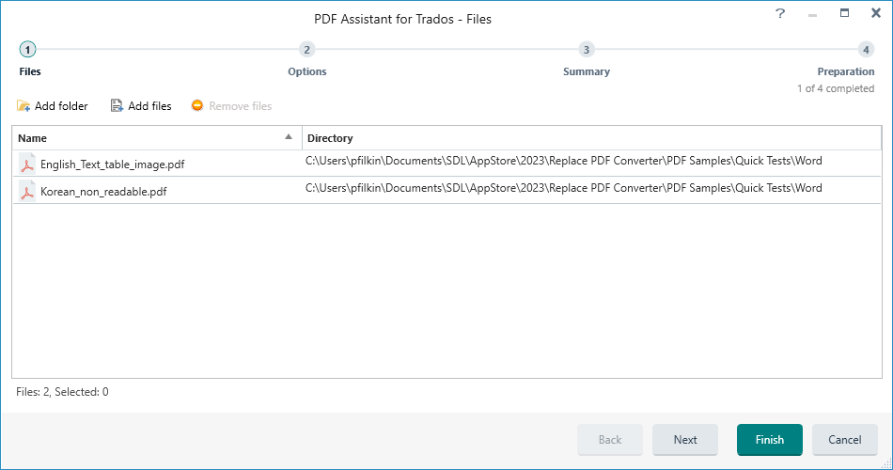The image size is (893, 470).
Task: Click the Next button
Action: pyautogui.click(x=685, y=440)
